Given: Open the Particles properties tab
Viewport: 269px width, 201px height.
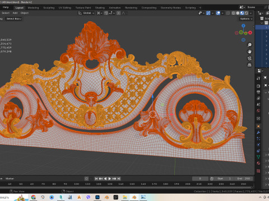Looking at the screenshot, I should tap(258, 138).
